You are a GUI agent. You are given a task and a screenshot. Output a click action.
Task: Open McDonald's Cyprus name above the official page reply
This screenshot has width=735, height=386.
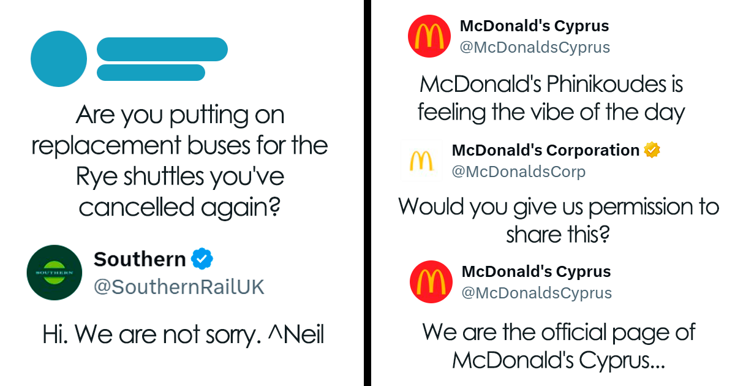pyautogui.click(x=536, y=271)
